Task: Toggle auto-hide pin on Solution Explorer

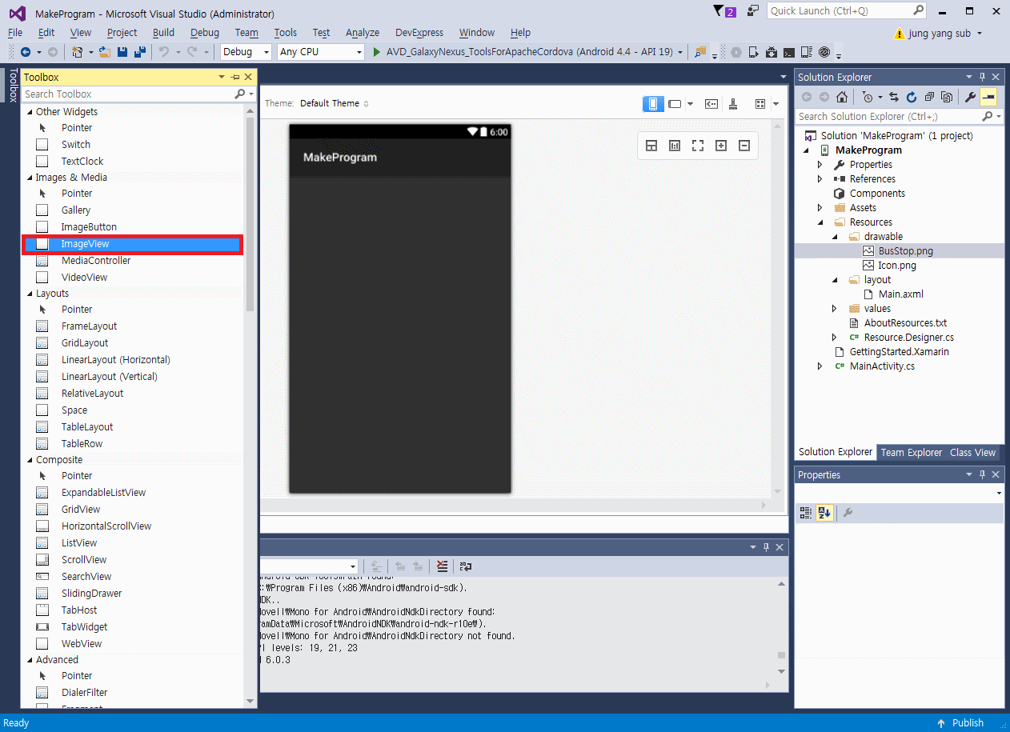Action: point(982,77)
